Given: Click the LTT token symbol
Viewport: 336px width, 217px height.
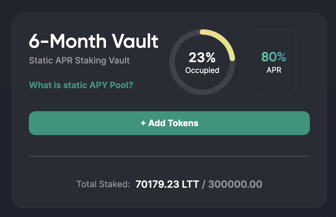Looking at the screenshot, I should [188, 184].
